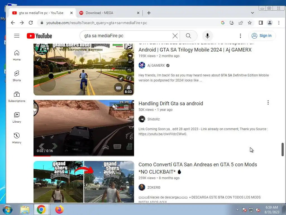Seek using the Handling Drift preview progress bar
Viewport: 286px width, 215px height.
[84, 156]
